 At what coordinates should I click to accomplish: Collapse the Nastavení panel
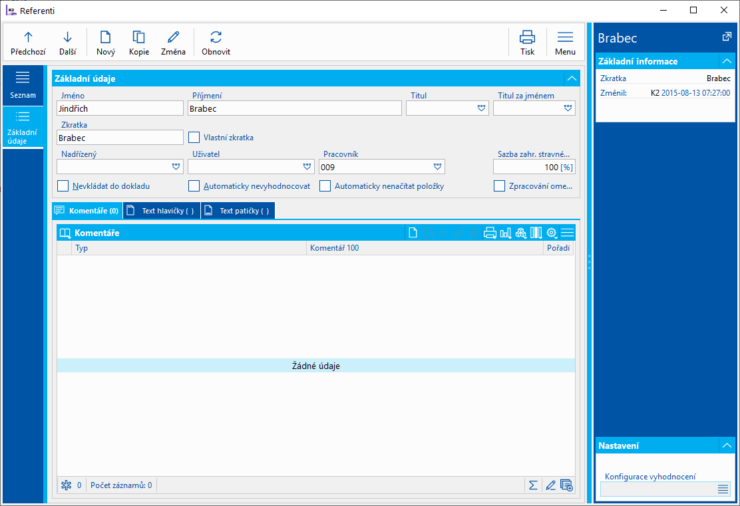pyautogui.click(x=727, y=445)
